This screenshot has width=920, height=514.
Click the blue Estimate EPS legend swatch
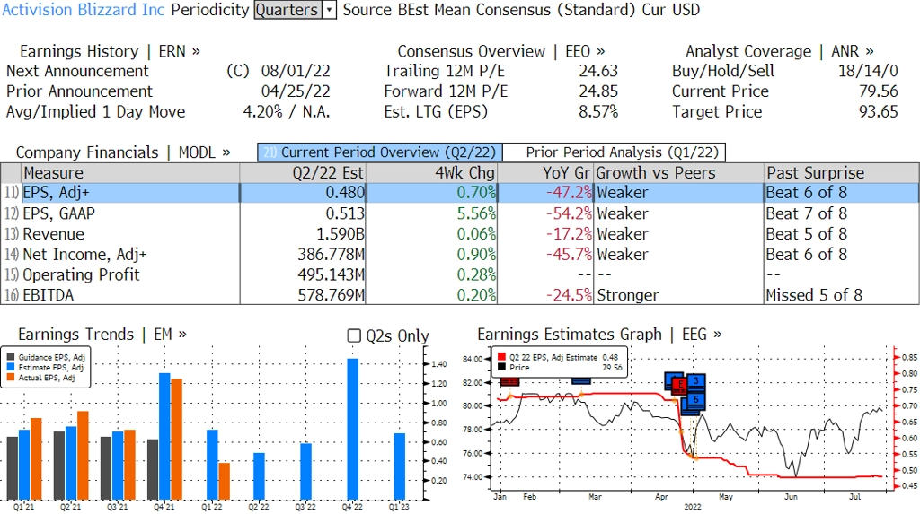(11, 367)
